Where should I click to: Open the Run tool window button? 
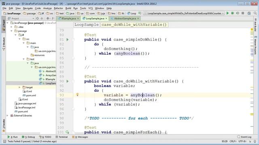[x=13, y=137]
